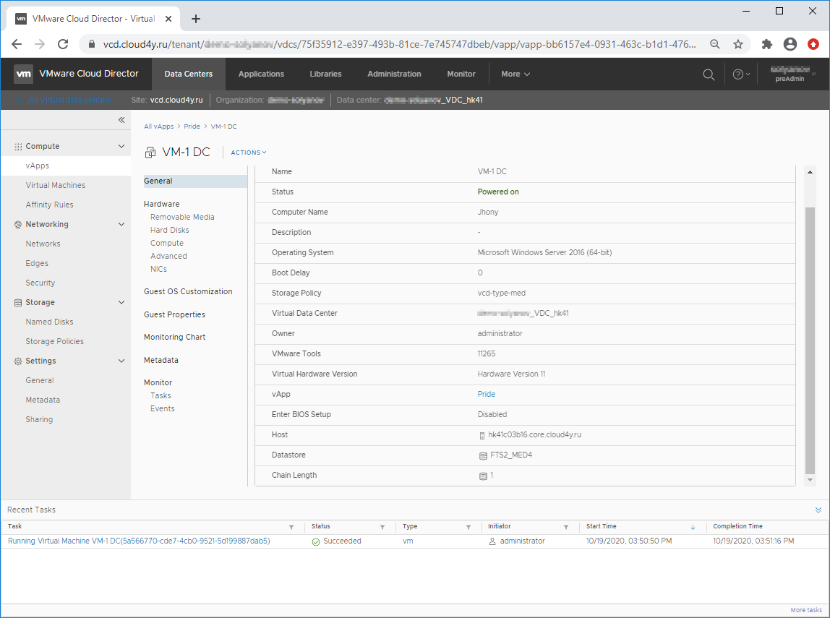This screenshot has height=618, width=830.
Task: Filter the Type column in Recent Tasks
Action: point(469,527)
